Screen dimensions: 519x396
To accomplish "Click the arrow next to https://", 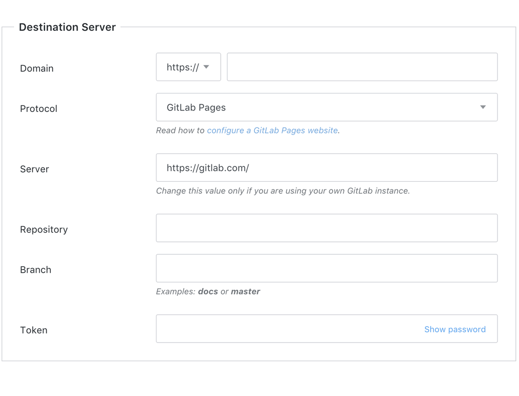I will click(206, 67).
